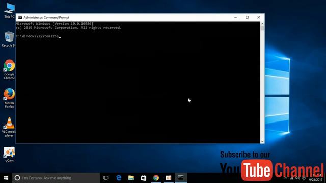This screenshot has height=183, width=326.
Task: Click the C:\Windows\system32> prompt line
Action: (x=38, y=36)
